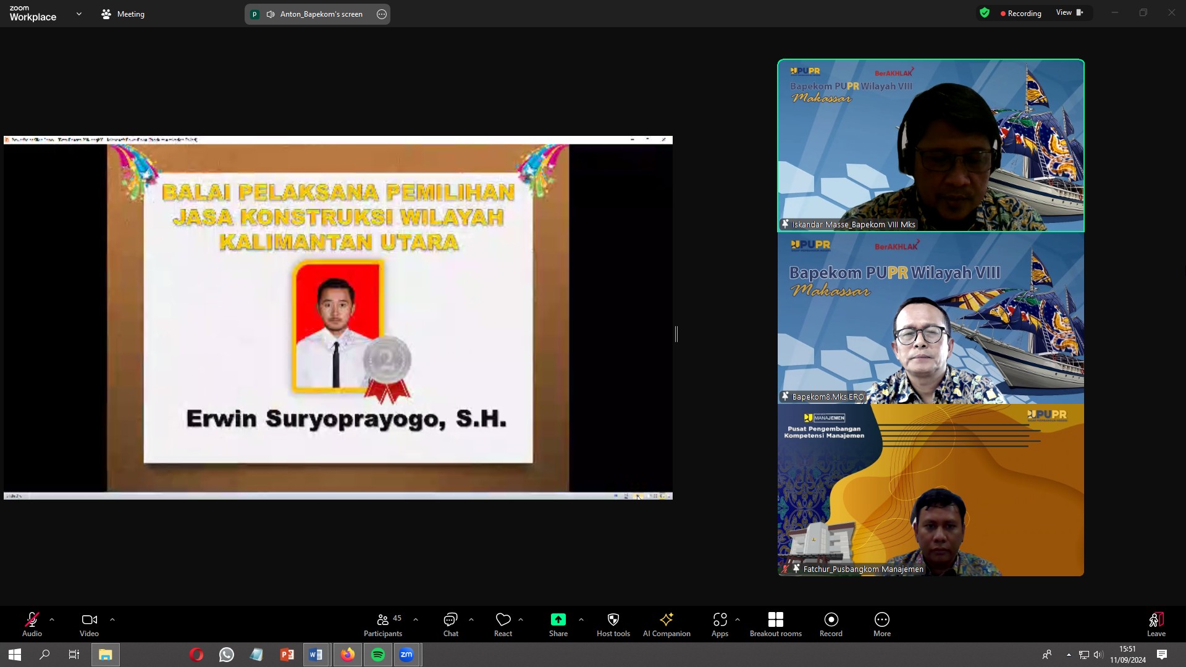Image resolution: width=1186 pixels, height=667 pixels.
Task: Click the Recording status indicator
Action: click(x=1020, y=14)
